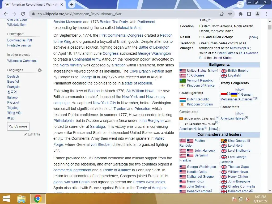Follow the First Continental Congress link
This screenshot has height=204, width=272.
[x=121, y=35]
